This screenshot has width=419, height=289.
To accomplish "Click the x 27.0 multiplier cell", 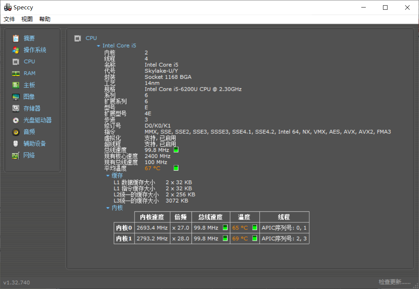I will (181, 228).
